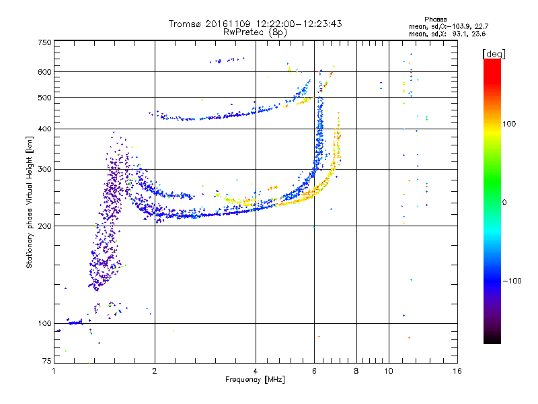Click the "[deg]" colorbar unit label
The height and width of the screenshot is (404, 538).
(x=494, y=54)
